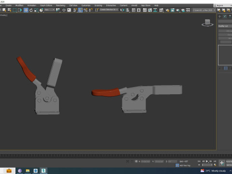Open the Graph Editors menu

coord(46,5)
